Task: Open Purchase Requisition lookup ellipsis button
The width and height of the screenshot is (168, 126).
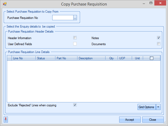Action: coord(75,18)
